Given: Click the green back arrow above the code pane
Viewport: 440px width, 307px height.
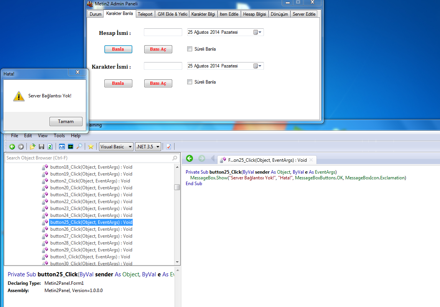Looking at the screenshot, I should click(190, 159).
